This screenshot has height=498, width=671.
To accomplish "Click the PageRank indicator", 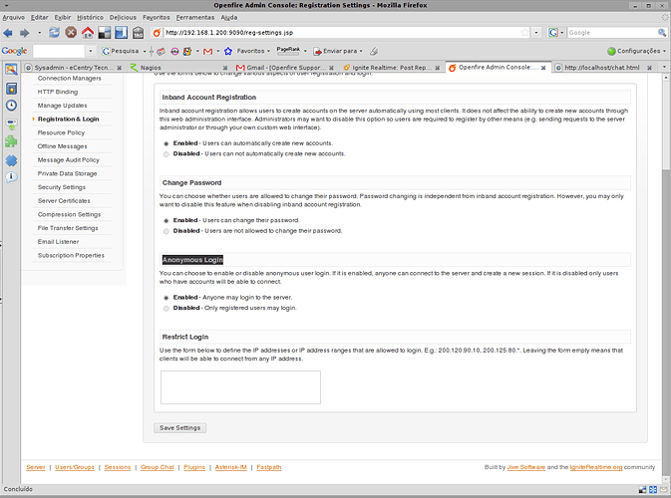I will 288,51.
